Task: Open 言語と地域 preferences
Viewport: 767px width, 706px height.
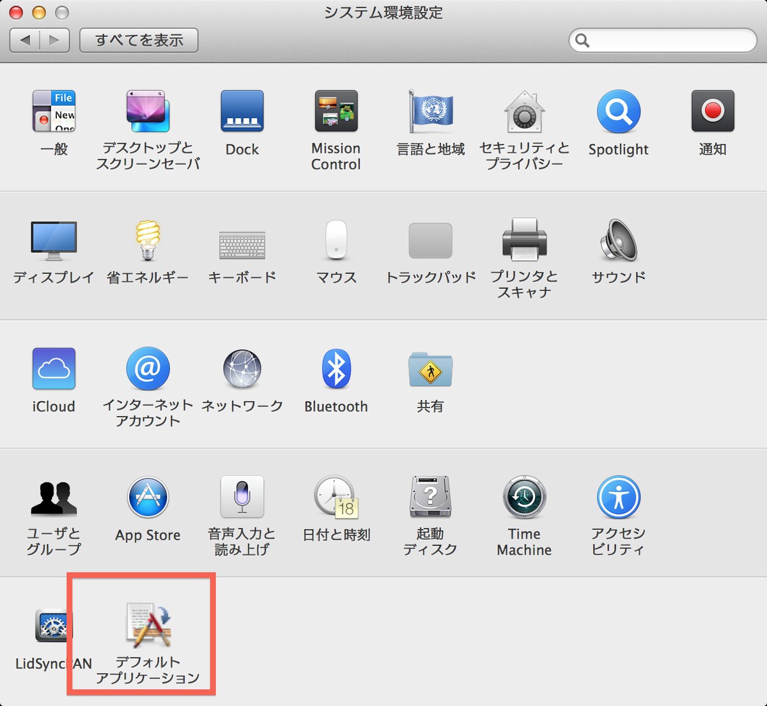Action: pyautogui.click(x=430, y=112)
